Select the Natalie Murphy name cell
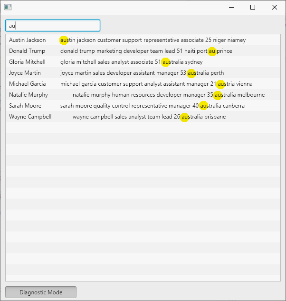The image size is (286, 301). click(x=29, y=95)
